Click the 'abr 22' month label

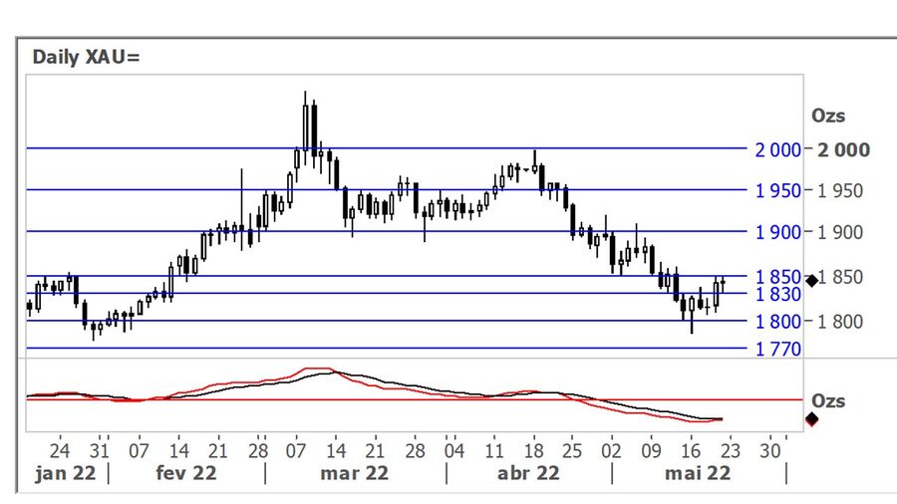528,474
